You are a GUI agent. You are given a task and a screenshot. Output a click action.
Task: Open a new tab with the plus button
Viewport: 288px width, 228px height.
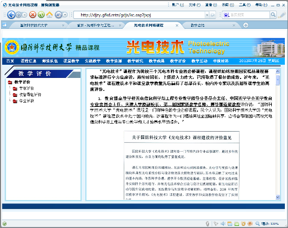click(245, 25)
